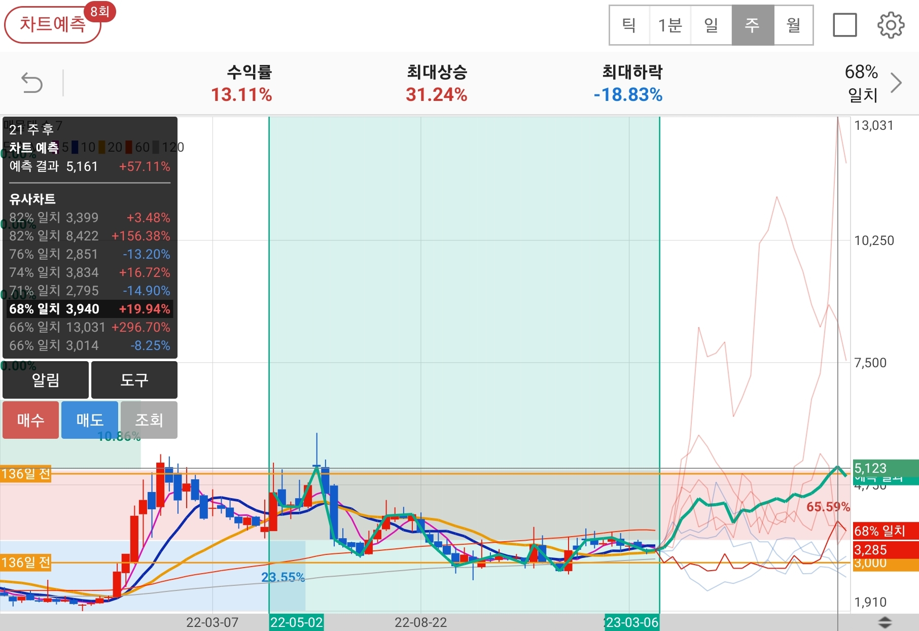Select similar chart 82% 일치 8,422
The height and width of the screenshot is (631, 919).
(90, 236)
